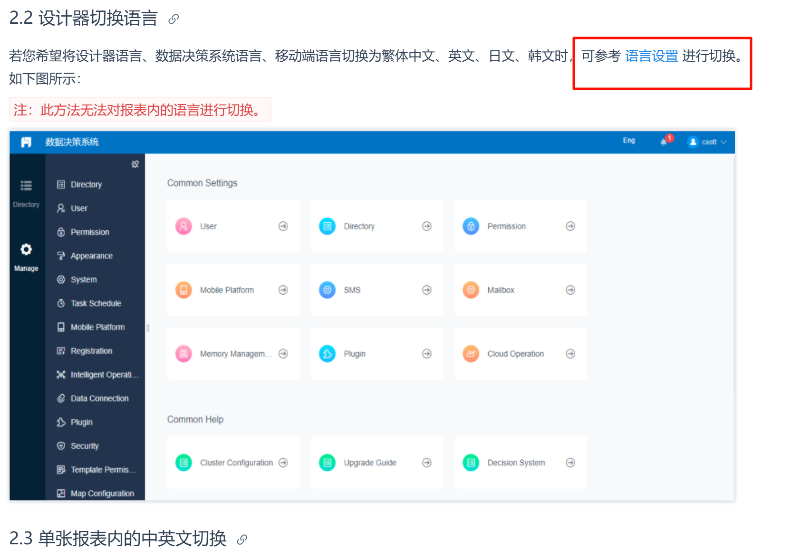Click the Plugin card puzzle icon
Image resolution: width=791 pixels, height=560 pixels.
click(x=328, y=353)
